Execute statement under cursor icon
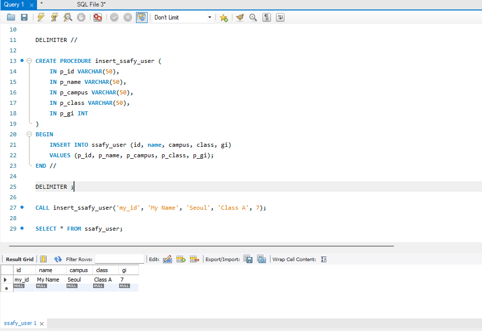 (x=54, y=17)
